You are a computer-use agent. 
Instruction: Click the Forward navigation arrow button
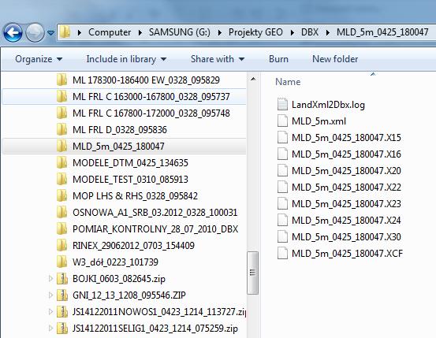pyautogui.click(x=35, y=32)
